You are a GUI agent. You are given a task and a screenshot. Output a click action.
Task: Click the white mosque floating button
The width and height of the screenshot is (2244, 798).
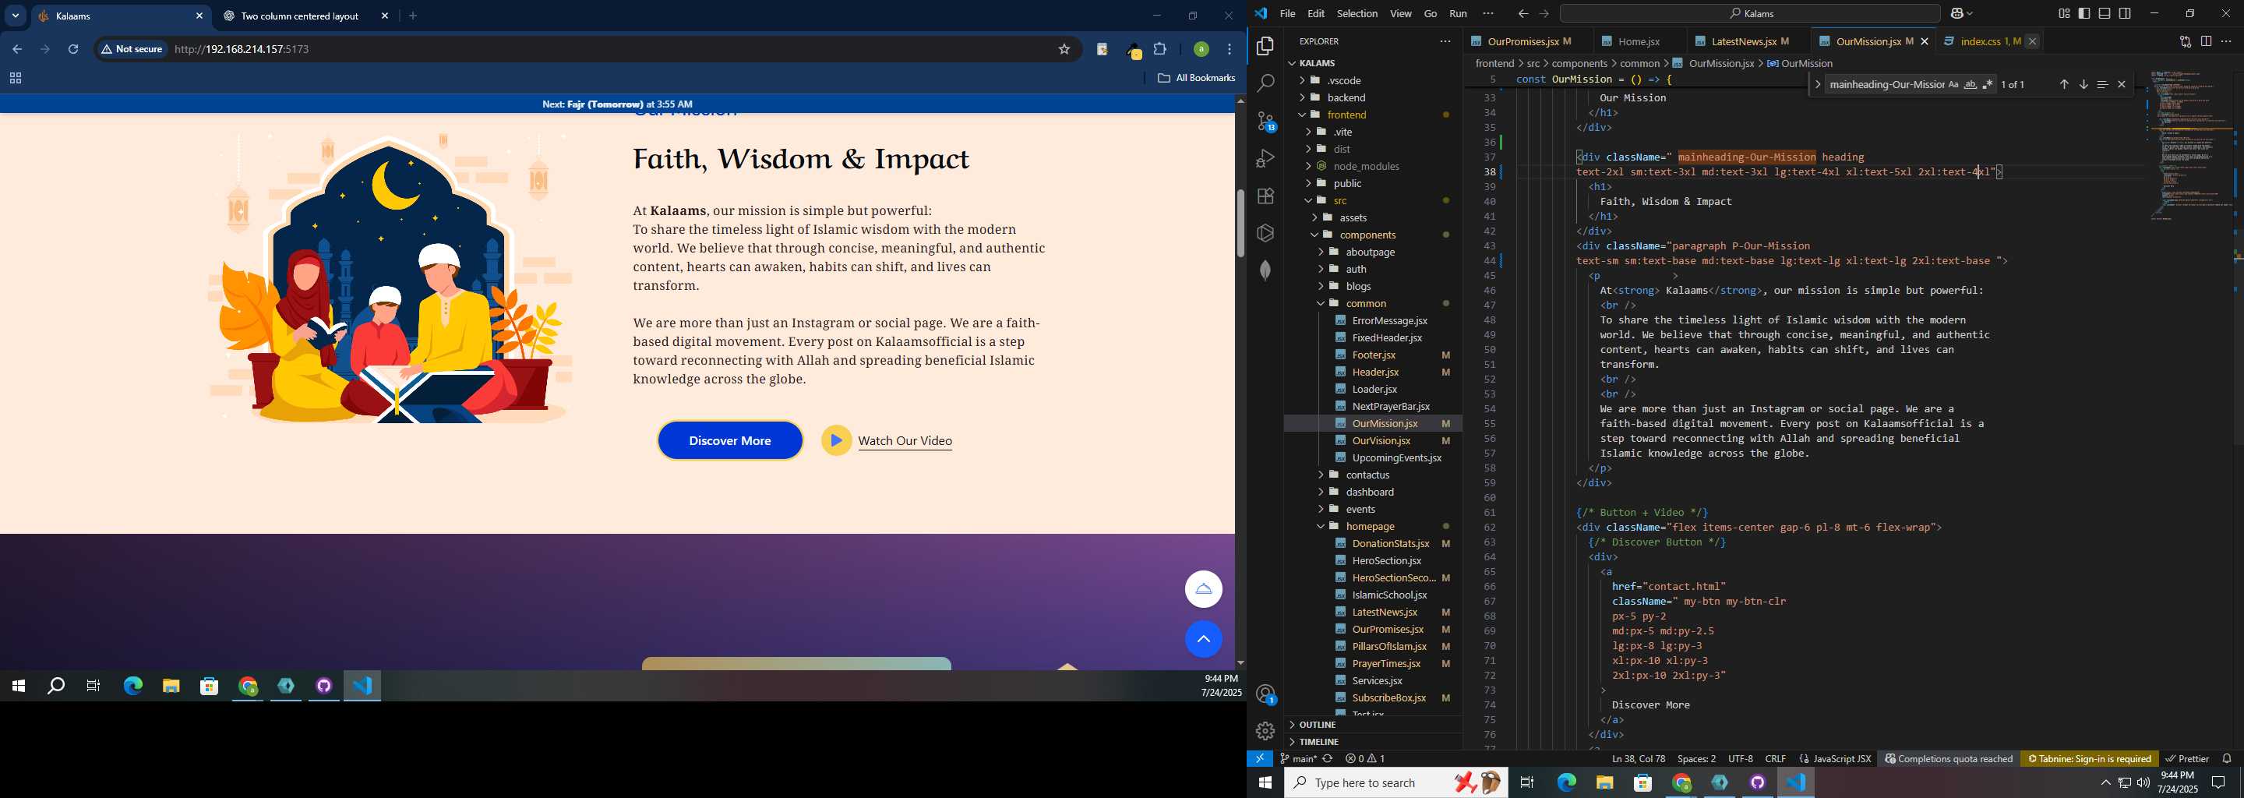(x=1203, y=590)
